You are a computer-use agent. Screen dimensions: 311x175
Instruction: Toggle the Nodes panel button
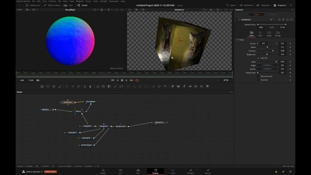coord(82,5)
